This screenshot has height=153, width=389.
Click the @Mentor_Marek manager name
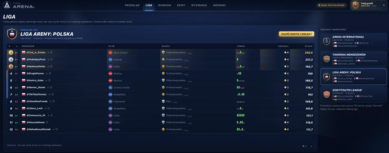[x=36, y=87]
